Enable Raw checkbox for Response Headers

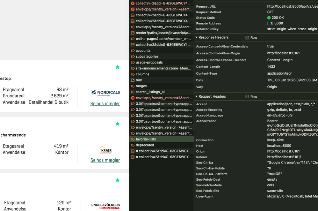pos(247,38)
